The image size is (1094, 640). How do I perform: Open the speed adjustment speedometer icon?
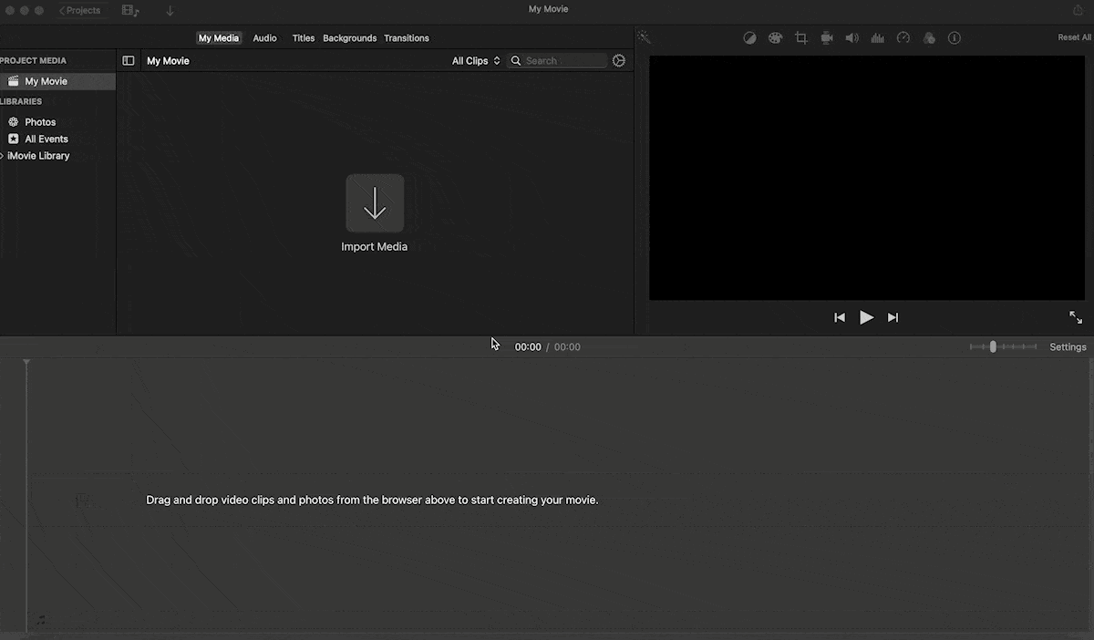903,38
